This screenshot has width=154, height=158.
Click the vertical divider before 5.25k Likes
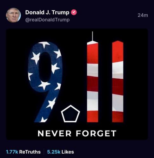coord(44,152)
